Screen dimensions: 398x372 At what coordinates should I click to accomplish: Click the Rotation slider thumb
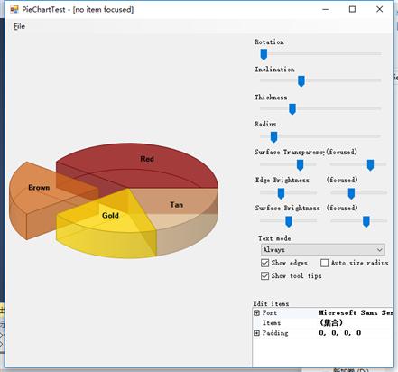264,54
